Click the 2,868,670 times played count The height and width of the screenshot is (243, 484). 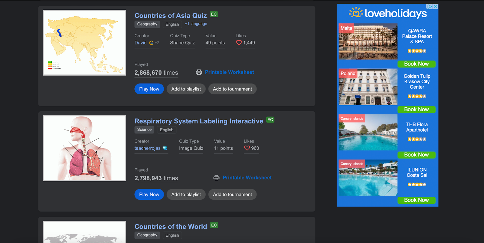[x=156, y=73]
